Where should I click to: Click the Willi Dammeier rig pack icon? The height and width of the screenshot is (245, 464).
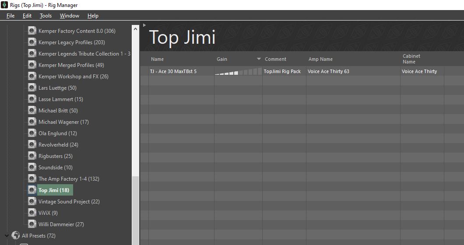32,224
